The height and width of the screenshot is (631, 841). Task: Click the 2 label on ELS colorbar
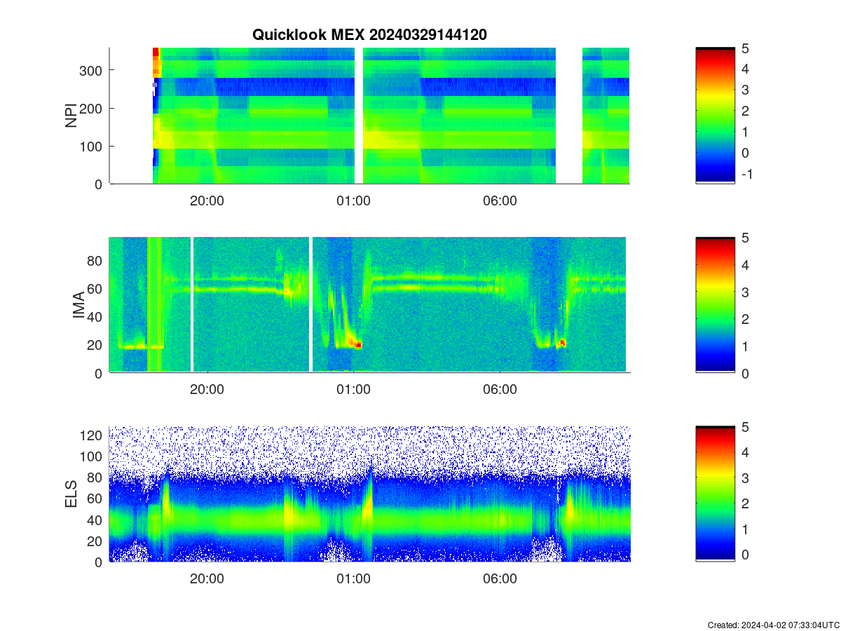pyautogui.click(x=745, y=504)
